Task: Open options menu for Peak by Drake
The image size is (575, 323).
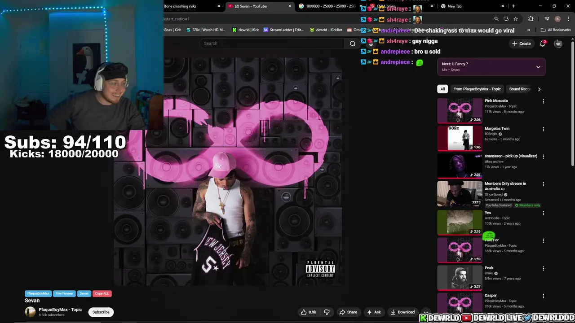Action: [x=543, y=268]
